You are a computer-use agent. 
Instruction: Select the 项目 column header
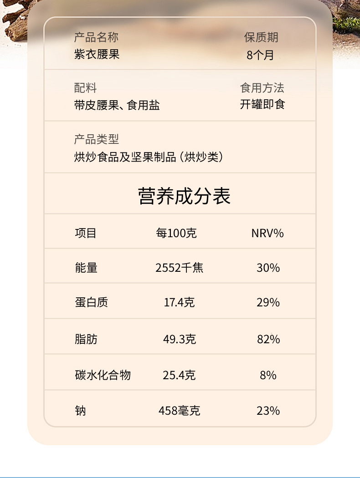86,234
